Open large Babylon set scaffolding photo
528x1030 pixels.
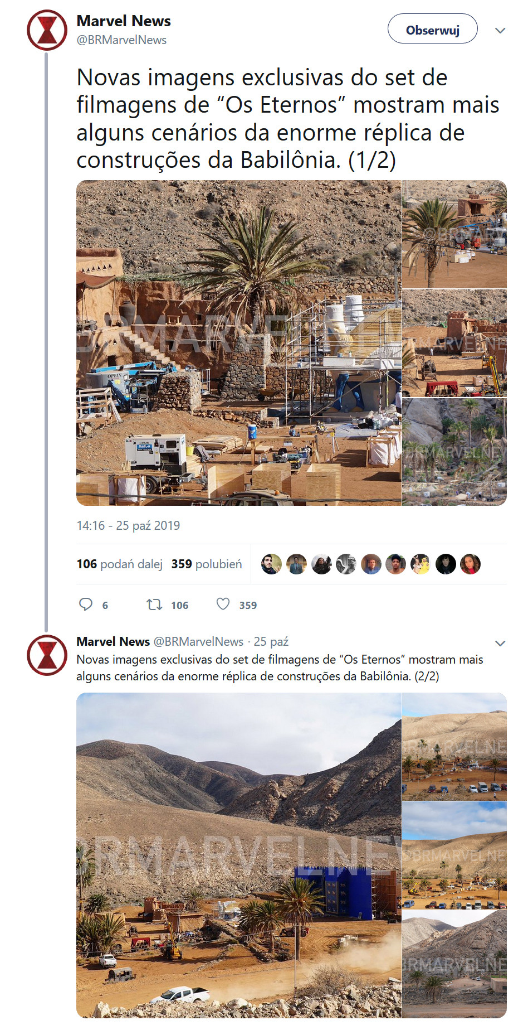[x=238, y=343]
